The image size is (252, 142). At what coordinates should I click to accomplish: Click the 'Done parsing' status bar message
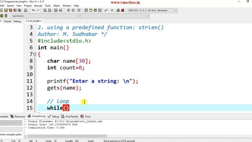[x=119, y=141]
